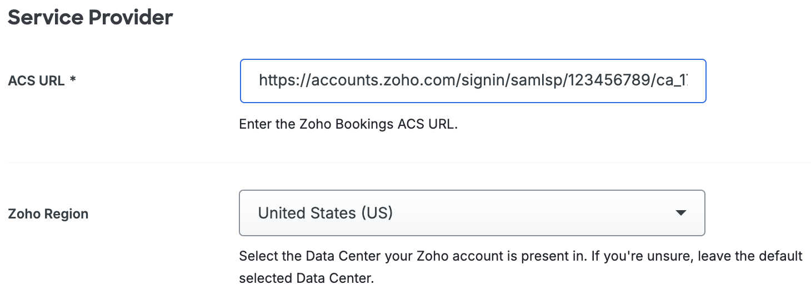Click the "Enter the Zoho Bookings ACS URL" hint
Screen dimensions: 811x295
pyautogui.click(x=348, y=124)
